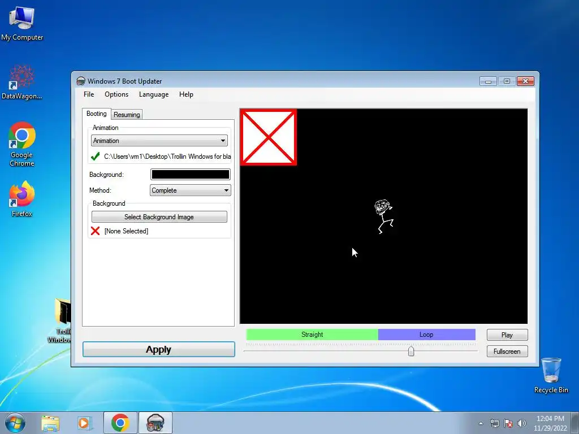This screenshot has width=579, height=434.
Task: Click the network tray icon
Action: point(494,423)
